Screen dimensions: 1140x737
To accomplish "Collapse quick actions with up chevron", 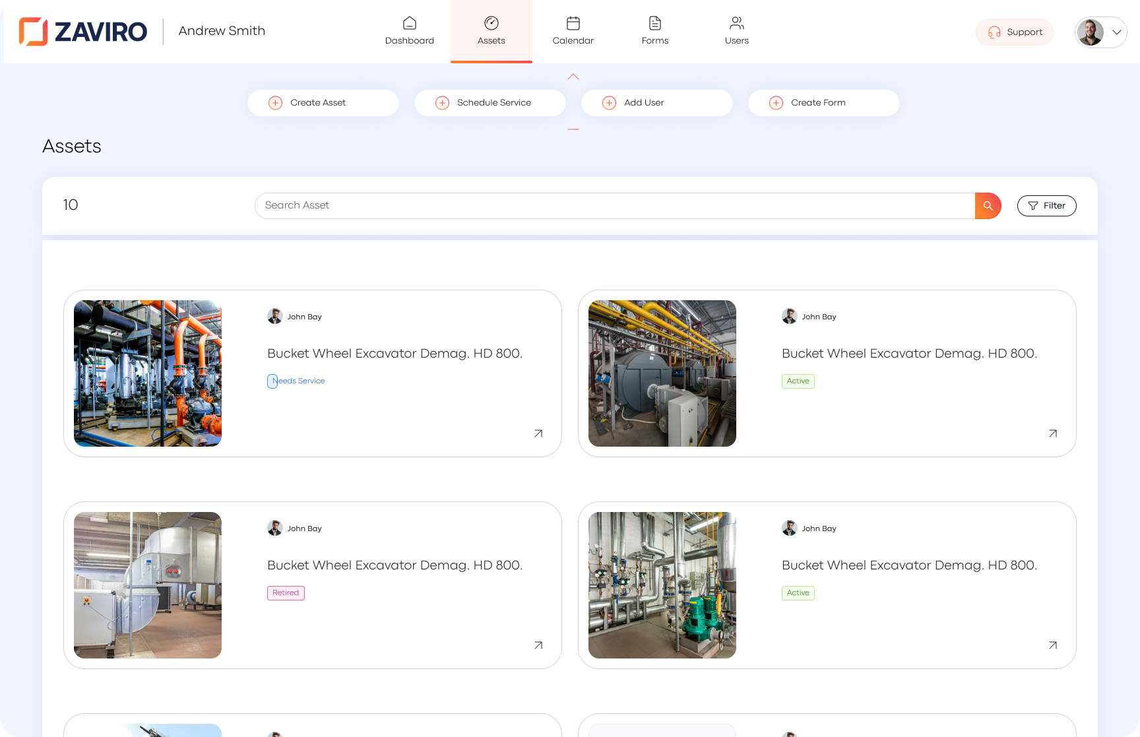I will point(573,77).
